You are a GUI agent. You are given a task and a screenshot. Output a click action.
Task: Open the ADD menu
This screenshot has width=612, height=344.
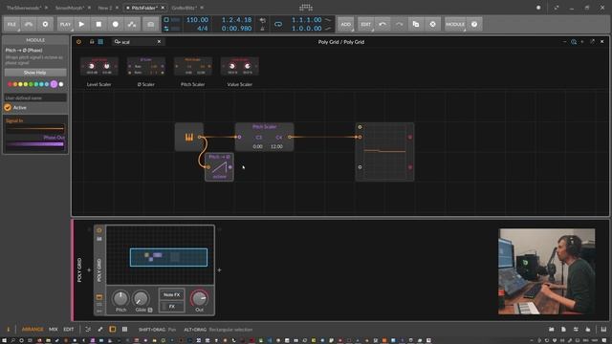pos(346,24)
